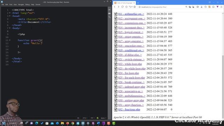Open the Extension Manager icon in Brackets
224x126 pixels.
(x=110, y=13)
